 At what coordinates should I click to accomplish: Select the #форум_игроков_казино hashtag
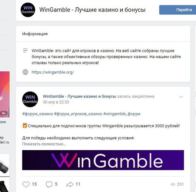pyautogui.click(x=78, y=114)
